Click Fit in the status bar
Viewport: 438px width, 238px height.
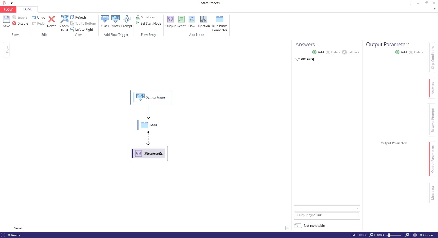coord(353,235)
